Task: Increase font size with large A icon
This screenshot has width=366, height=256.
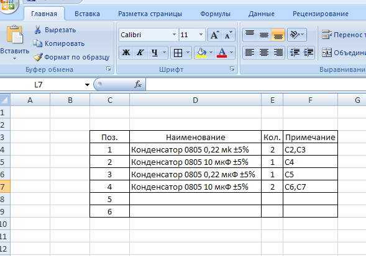Action: pos(214,35)
